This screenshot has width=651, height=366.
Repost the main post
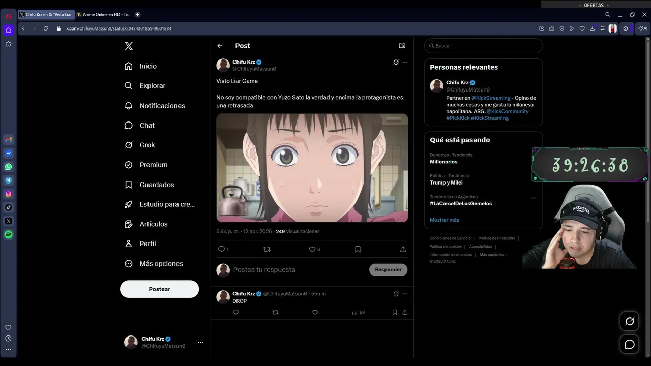(267, 249)
